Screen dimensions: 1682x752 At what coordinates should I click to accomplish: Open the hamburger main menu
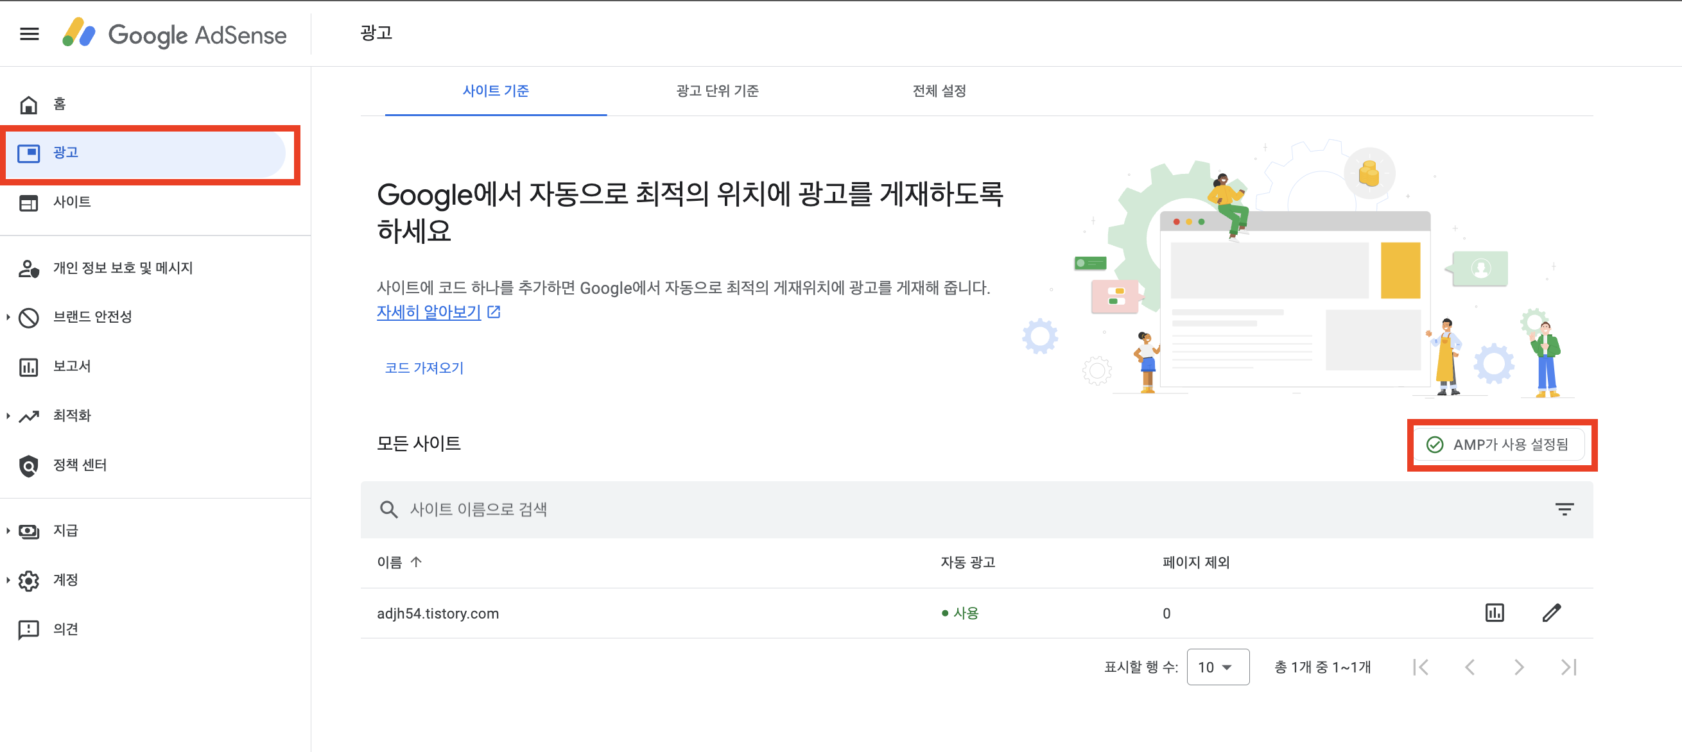30,34
